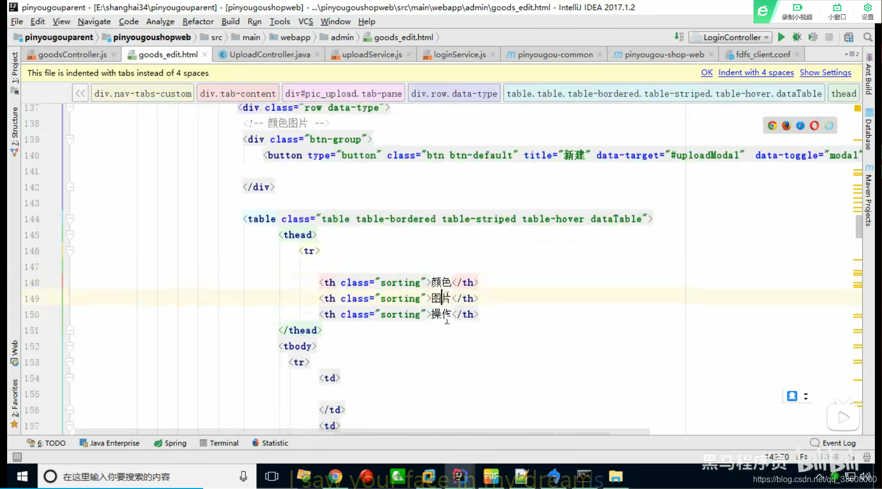Screen dimensions: 882x489
Task: Switch to the loginService.js tab
Action: click(x=459, y=54)
